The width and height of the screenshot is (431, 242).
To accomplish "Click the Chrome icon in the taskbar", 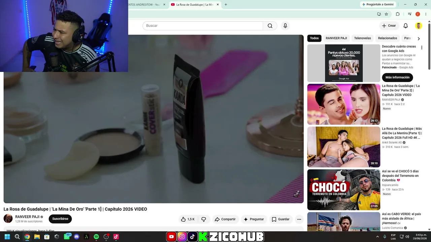I will (27, 237).
